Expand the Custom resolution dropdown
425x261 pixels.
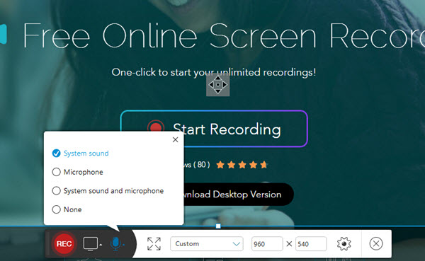coord(207,244)
